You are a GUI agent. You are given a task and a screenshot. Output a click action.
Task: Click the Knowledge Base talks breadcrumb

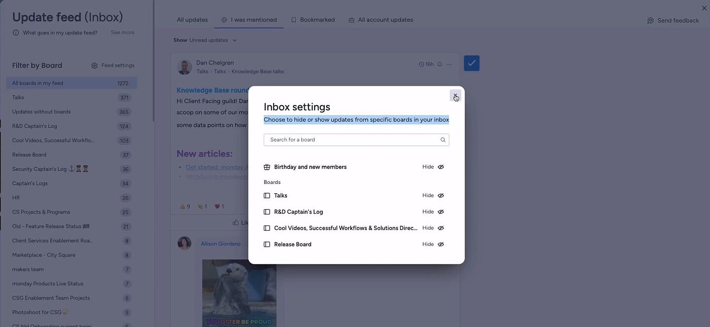258,72
